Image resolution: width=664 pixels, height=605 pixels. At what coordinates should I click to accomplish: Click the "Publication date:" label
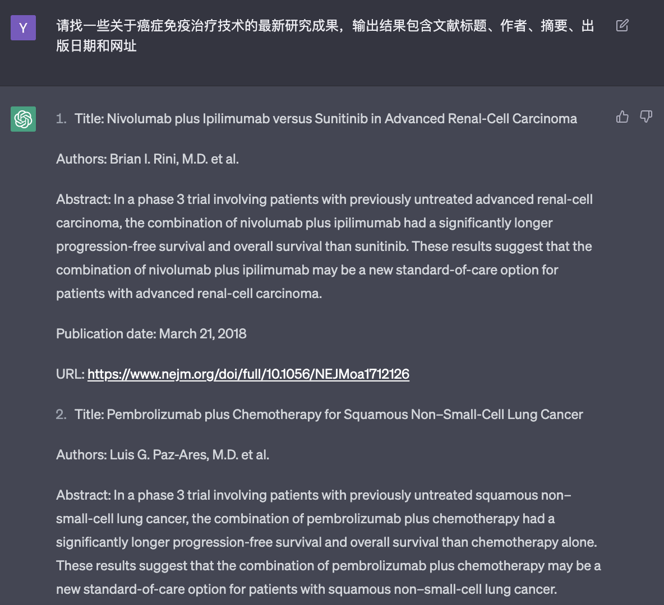pyautogui.click(x=107, y=334)
